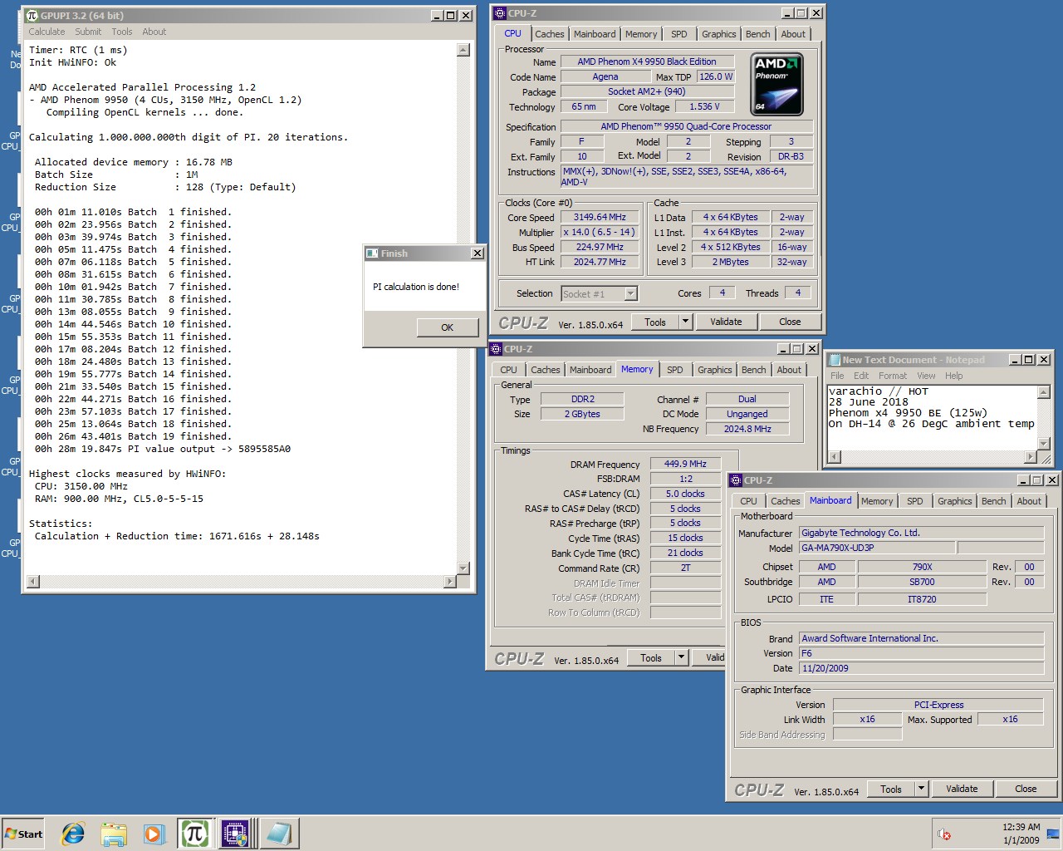1063x851 pixels.
Task: Open Windows Explorer folder icon in taskbar
Action: [114, 834]
